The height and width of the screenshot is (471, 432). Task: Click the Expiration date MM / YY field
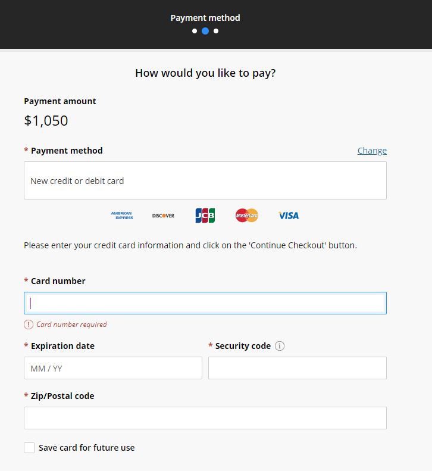click(113, 368)
